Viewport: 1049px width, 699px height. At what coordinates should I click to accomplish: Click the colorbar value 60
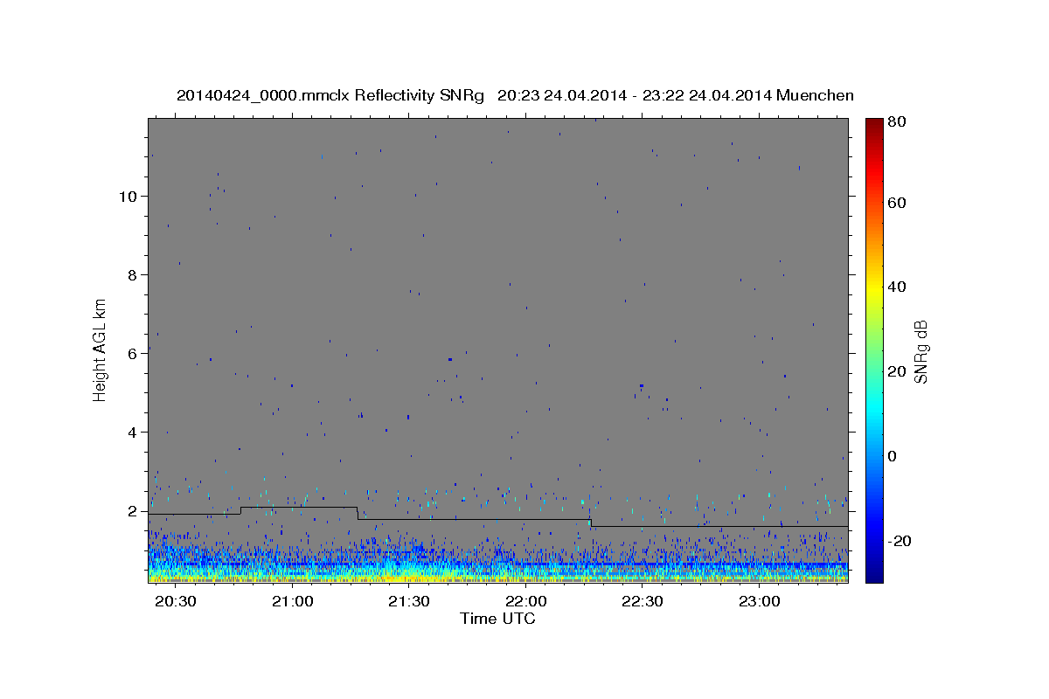896,203
